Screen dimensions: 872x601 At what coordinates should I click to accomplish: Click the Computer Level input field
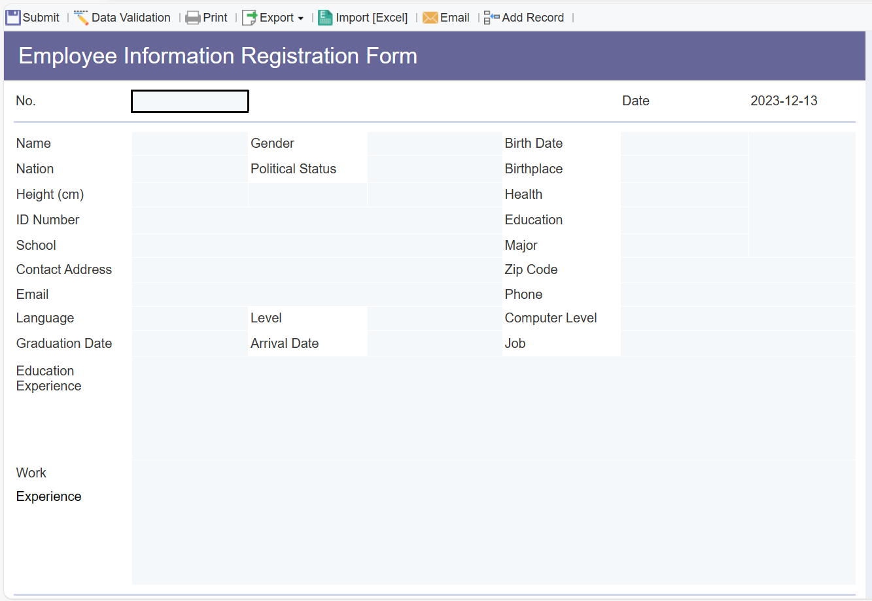(x=738, y=318)
